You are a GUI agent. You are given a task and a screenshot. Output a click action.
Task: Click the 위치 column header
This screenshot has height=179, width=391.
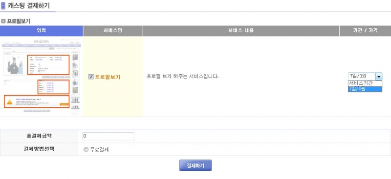click(x=42, y=31)
